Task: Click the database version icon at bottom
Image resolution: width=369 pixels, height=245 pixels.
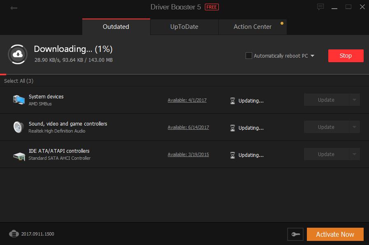Action: click(14, 234)
